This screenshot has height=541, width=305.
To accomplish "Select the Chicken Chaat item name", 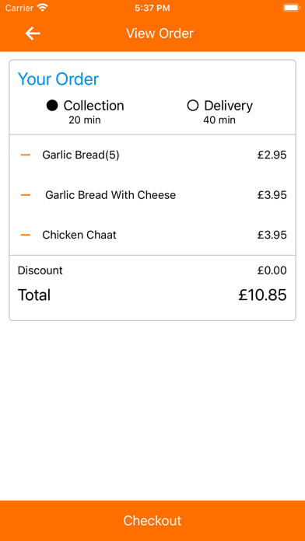I will pos(79,235).
